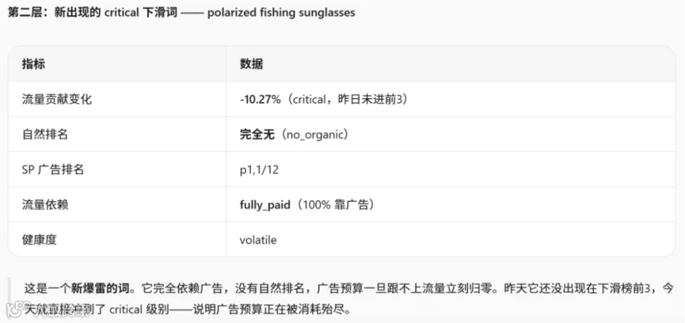Click the 指标 column header
Image resolution: width=685 pixels, height=323 pixels.
[x=33, y=65]
